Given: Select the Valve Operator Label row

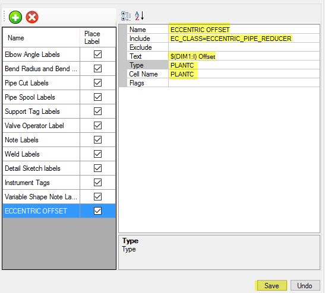Looking at the screenshot, I should (59, 126).
